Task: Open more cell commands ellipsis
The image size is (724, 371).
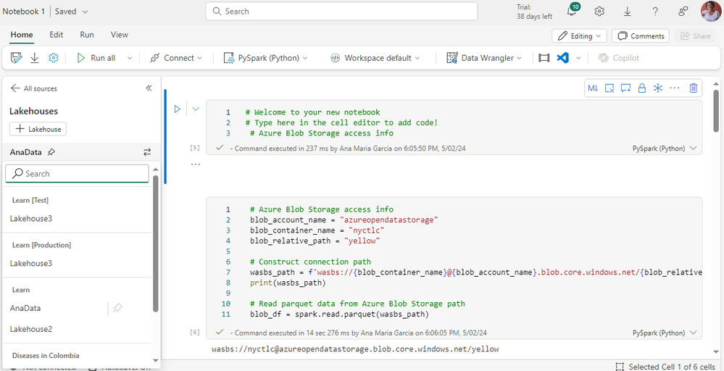Action: (675, 88)
